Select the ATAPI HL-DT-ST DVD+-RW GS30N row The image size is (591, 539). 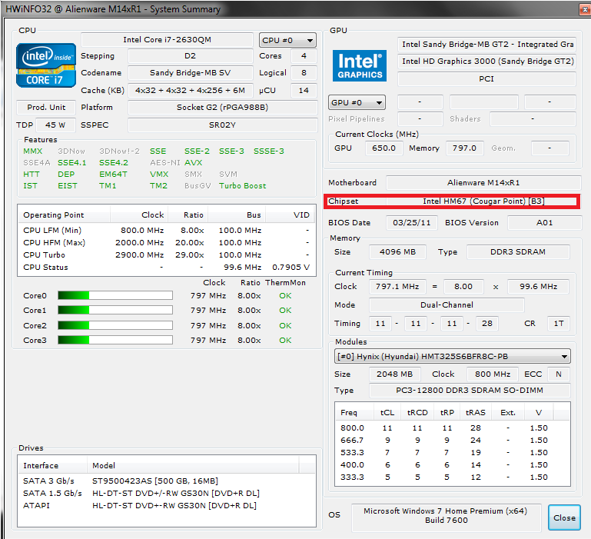click(x=166, y=506)
